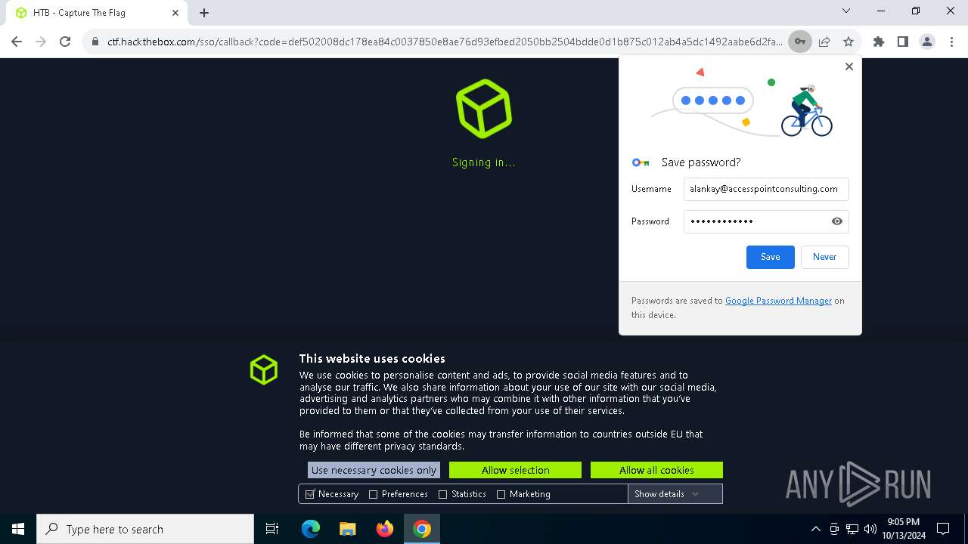Bookmark this tab with star icon
The width and height of the screenshot is (968, 544).
pyautogui.click(x=849, y=42)
